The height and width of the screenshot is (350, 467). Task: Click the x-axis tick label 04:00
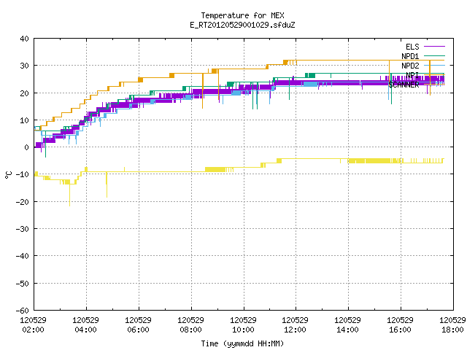[85, 330]
